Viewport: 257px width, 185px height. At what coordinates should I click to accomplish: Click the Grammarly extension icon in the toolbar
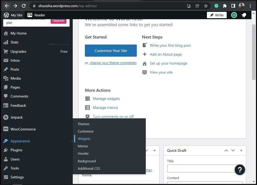tap(216, 5)
